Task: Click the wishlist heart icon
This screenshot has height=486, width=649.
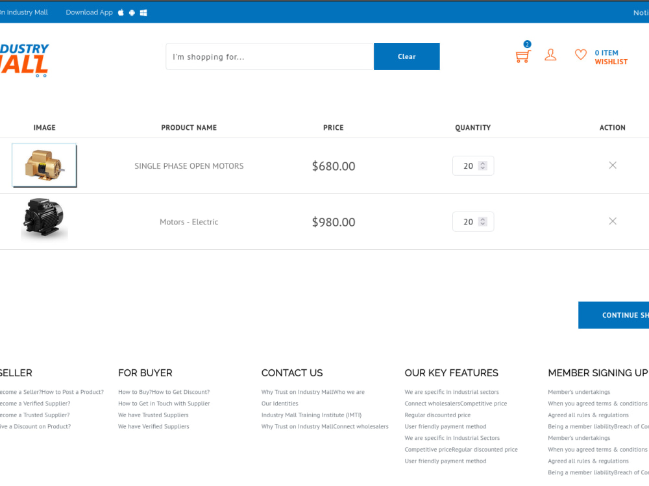Action: coord(581,55)
